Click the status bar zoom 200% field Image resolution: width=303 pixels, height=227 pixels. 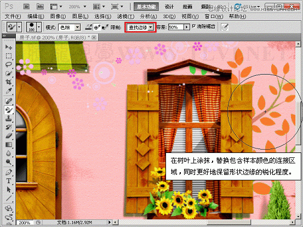pyautogui.click(x=25, y=223)
